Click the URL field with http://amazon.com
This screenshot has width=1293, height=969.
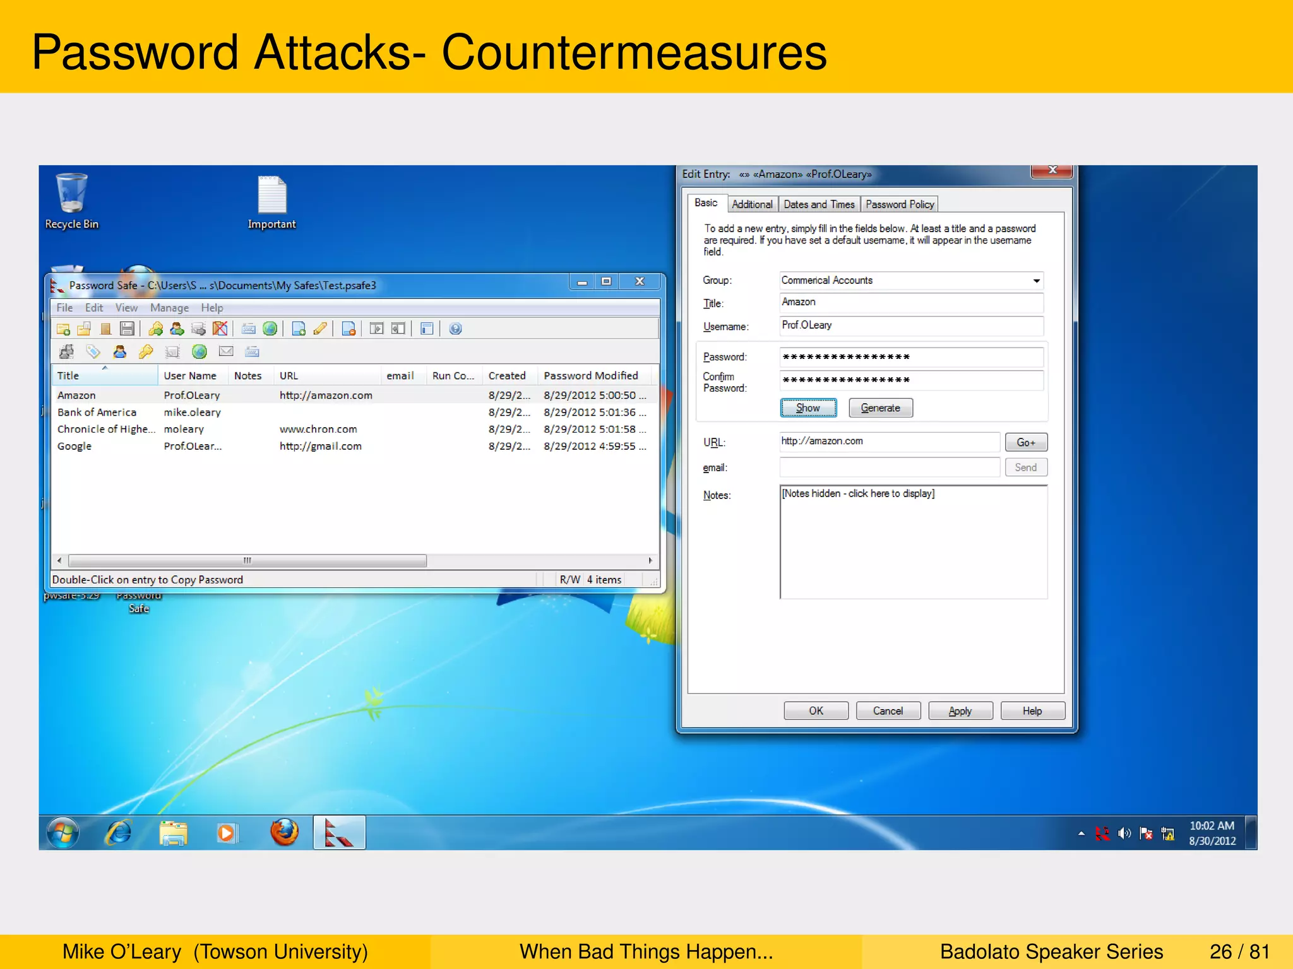(x=889, y=442)
